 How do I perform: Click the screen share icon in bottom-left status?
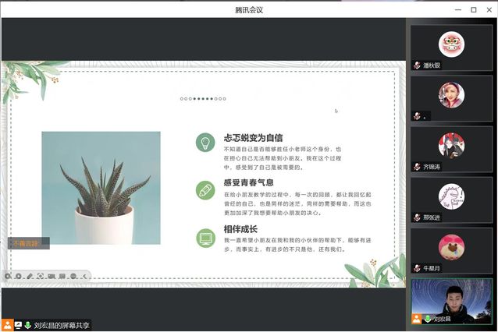18,325
